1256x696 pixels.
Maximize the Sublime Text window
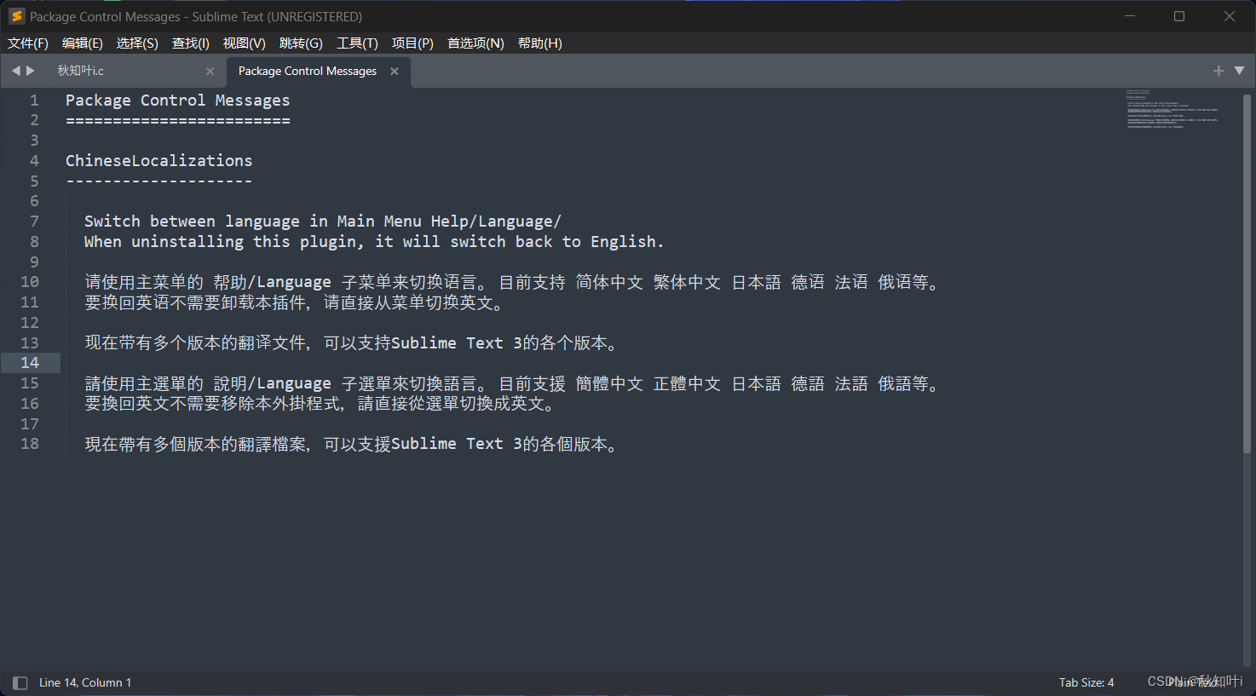[x=1179, y=16]
